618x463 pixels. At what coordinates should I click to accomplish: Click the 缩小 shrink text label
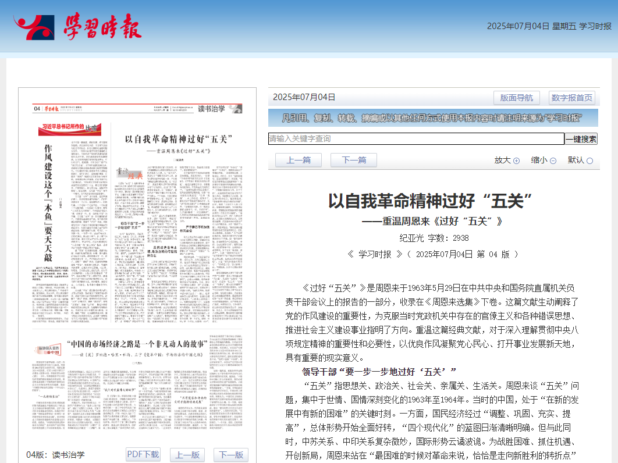coord(539,160)
